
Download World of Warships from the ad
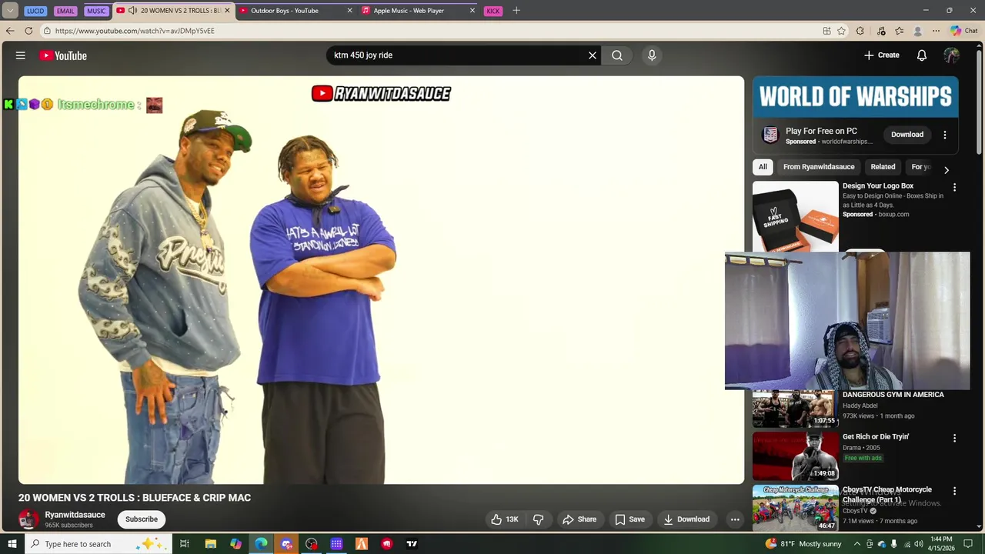tap(907, 135)
